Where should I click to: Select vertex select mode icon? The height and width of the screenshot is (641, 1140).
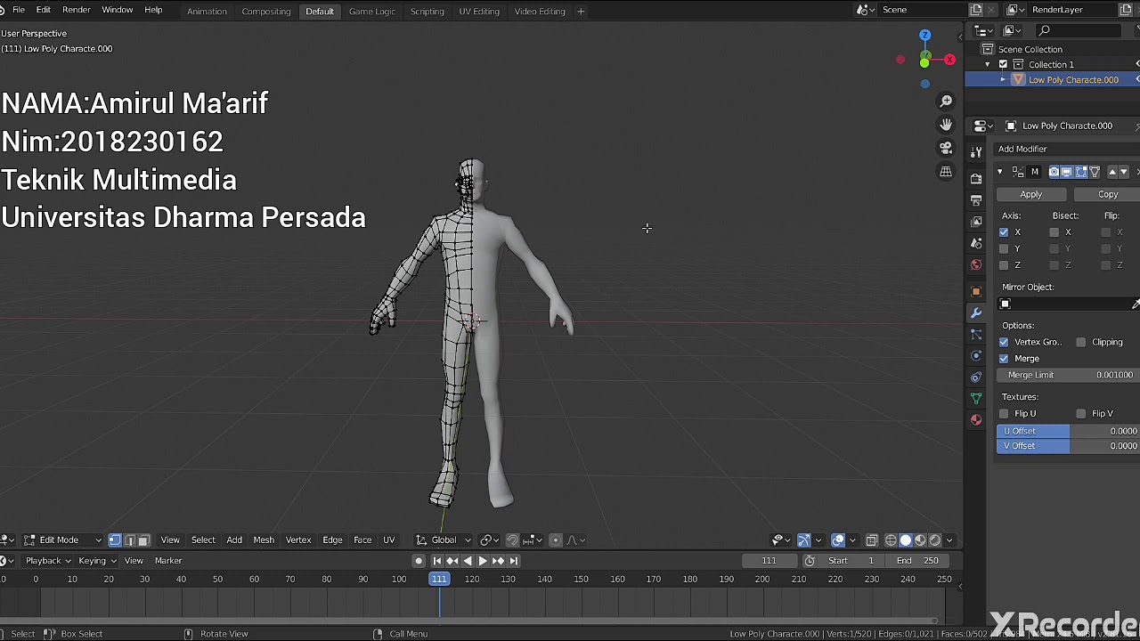click(x=115, y=540)
